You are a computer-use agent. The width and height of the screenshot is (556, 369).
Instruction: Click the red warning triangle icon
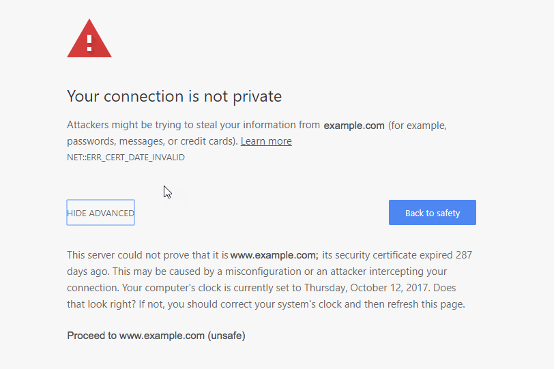tap(89, 40)
